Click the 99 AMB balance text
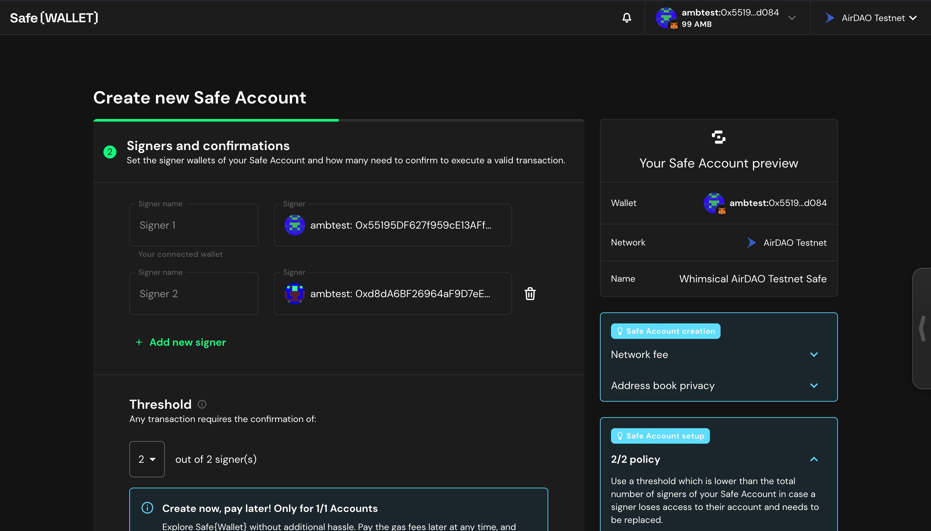This screenshot has width=931, height=531. [x=697, y=24]
